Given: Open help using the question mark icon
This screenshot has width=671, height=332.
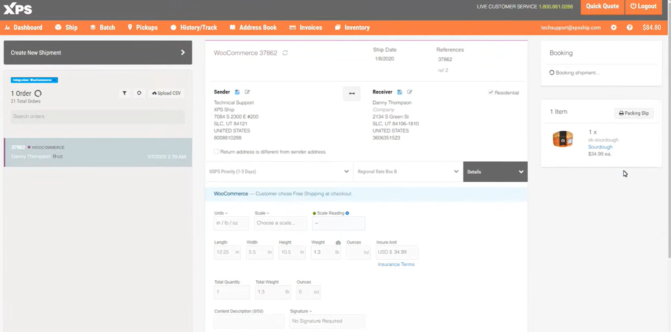Looking at the screenshot, I should pos(630,27).
